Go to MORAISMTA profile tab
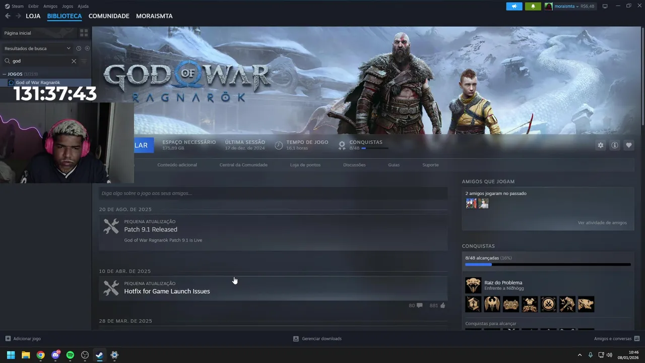This screenshot has width=645, height=363. point(154,16)
